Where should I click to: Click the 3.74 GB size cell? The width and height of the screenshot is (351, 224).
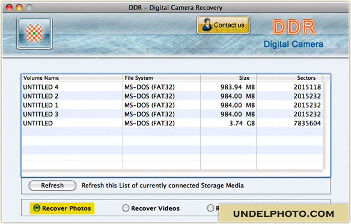242,123
